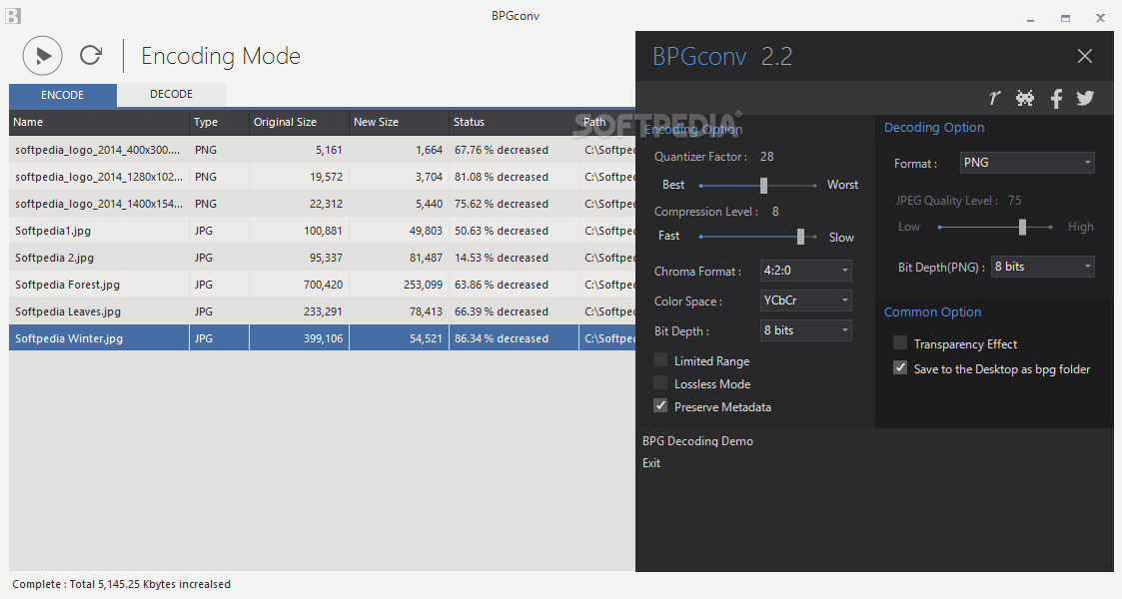Start encoding with the play button
The image size is (1122, 599).
click(42, 56)
